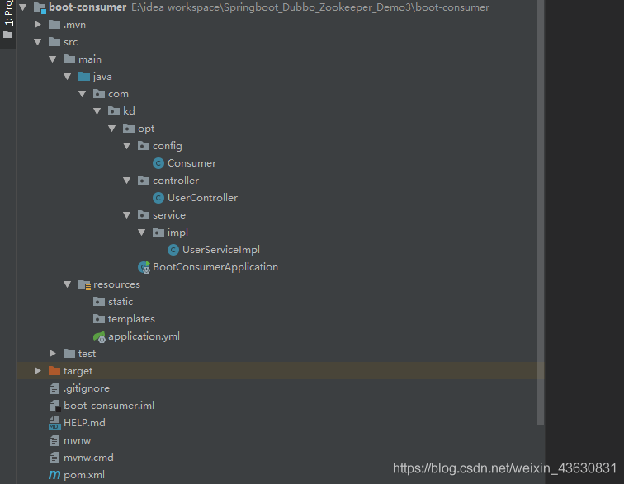
Task: Select the Consumer class name
Action: 191,163
